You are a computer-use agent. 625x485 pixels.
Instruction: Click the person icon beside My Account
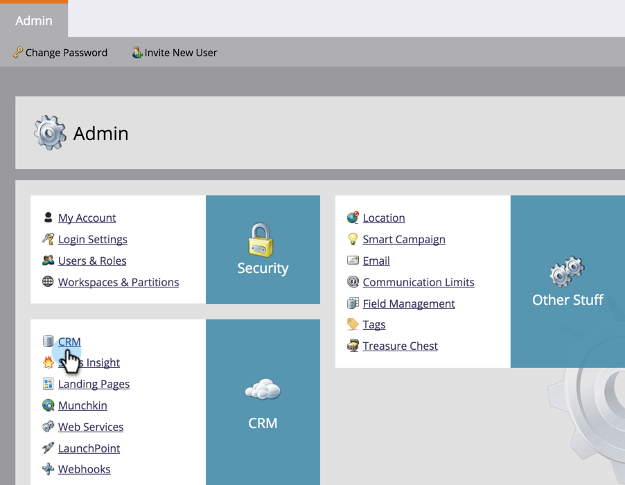tap(48, 217)
